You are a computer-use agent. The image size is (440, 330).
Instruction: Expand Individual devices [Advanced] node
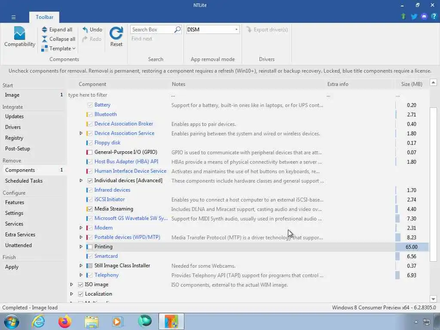(x=81, y=180)
